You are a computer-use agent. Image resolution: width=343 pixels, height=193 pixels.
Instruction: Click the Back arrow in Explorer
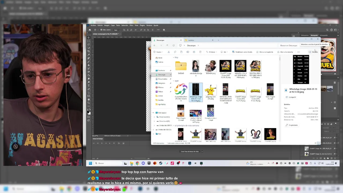(x=154, y=45)
